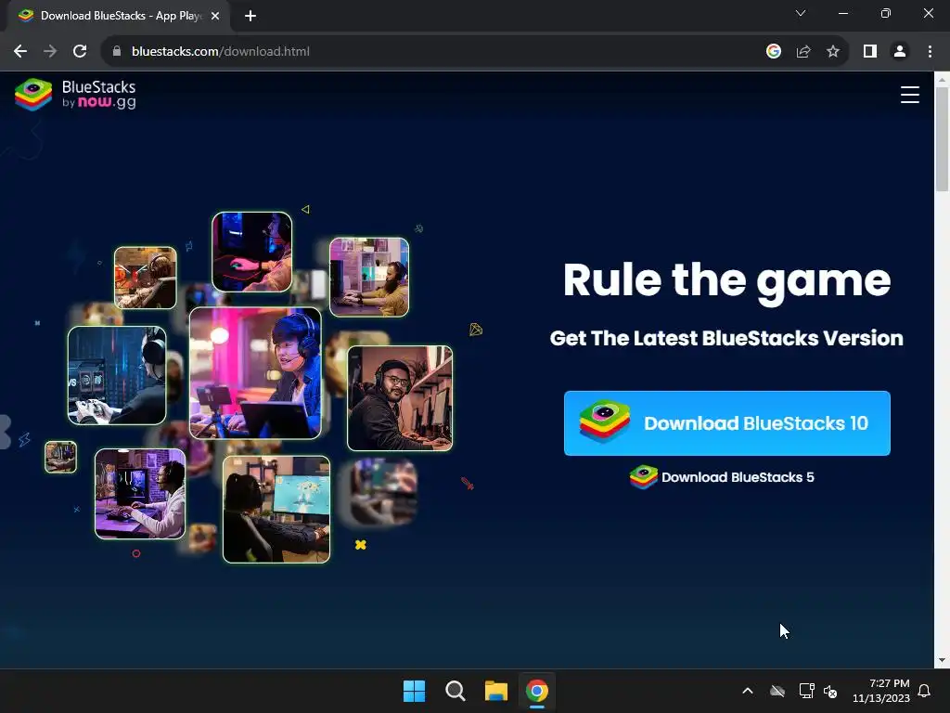Click the scrollbar up arrow
Screen dimensions: 950x713
(x=943, y=79)
